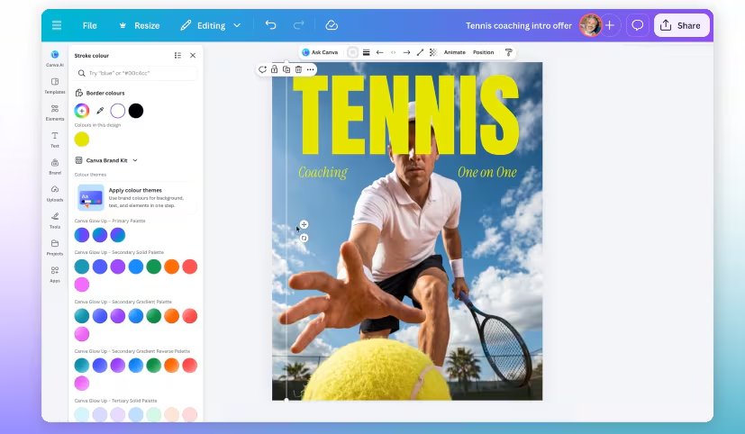Select the copy style paint roller icon
Viewport: 745px width, 434px height.
coord(508,52)
